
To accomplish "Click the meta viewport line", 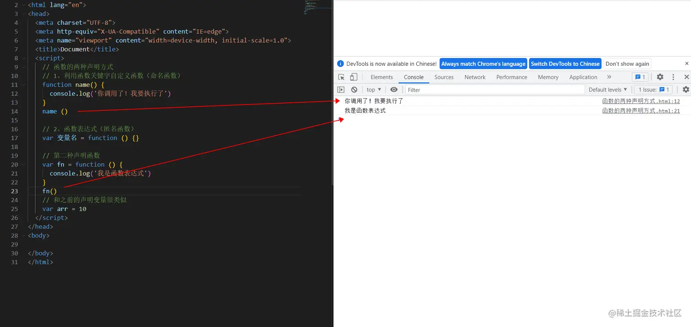I will tap(163, 40).
